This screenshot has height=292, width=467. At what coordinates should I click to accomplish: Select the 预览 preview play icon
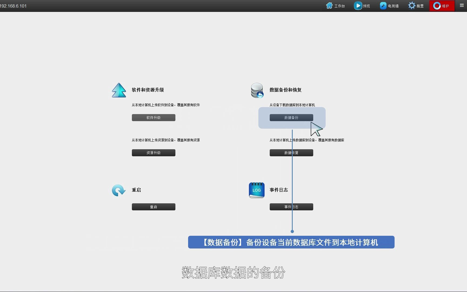pyautogui.click(x=358, y=5)
